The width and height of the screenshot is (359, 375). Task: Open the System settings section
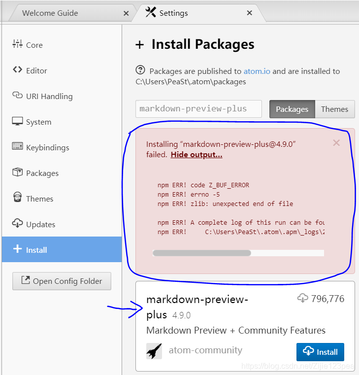coord(62,122)
